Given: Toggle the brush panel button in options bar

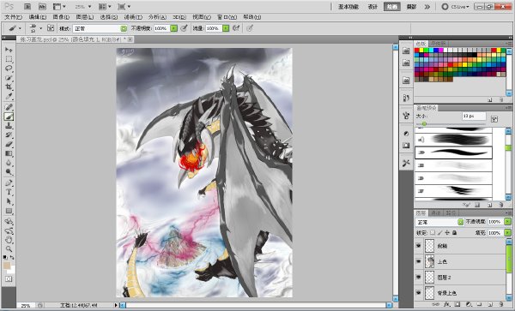Looking at the screenshot, I should point(51,28).
